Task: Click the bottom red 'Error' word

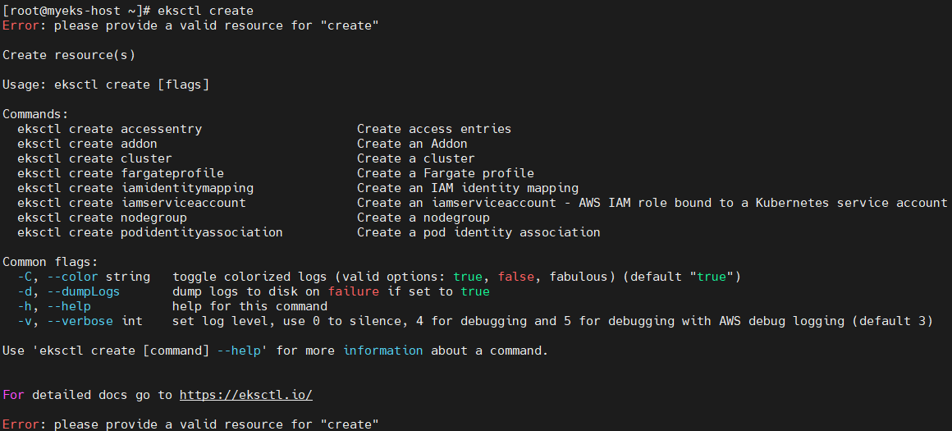Action: (x=21, y=424)
